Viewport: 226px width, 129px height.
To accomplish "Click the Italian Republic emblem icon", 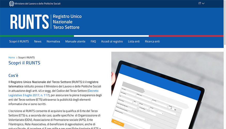I will pyautogui.click(x=11, y=4).
